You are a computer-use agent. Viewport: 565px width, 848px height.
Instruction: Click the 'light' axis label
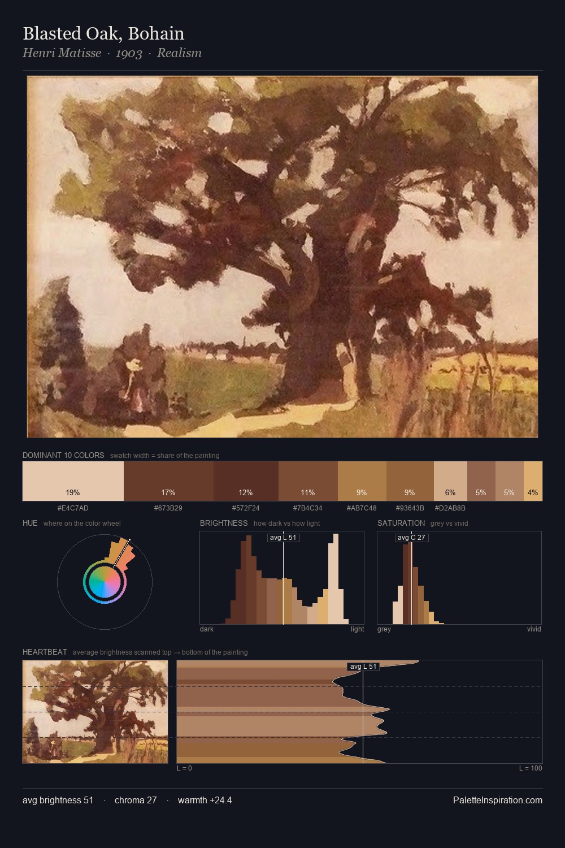click(357, 629)
